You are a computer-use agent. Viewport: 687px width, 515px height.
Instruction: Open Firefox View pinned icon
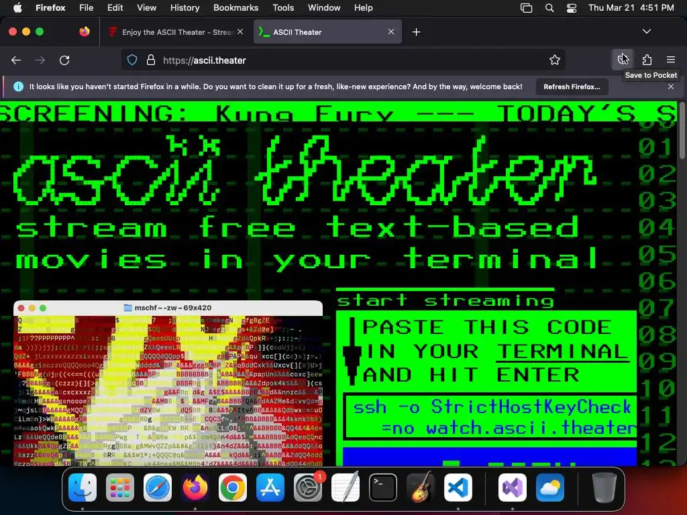[x=85, y=32]
